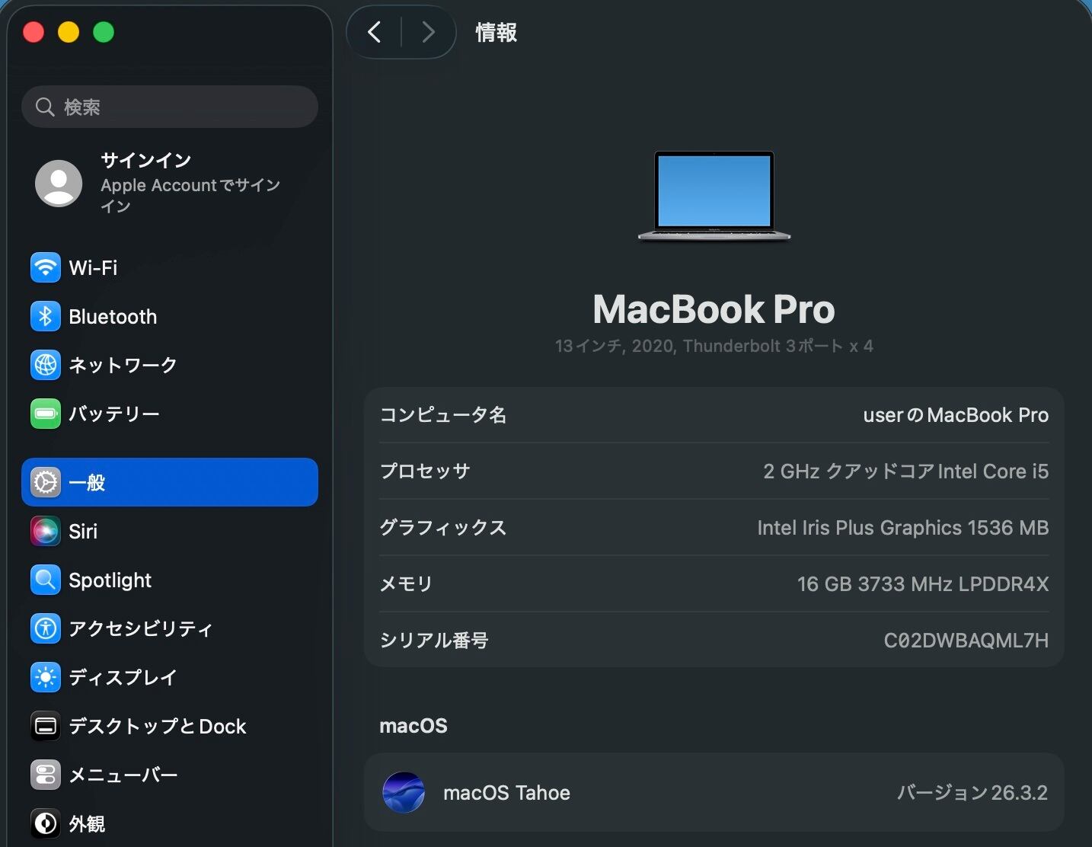Viewport: 1092px width, 847px height.
Task: Click the macOS section heading
Action: click(413, 726)
